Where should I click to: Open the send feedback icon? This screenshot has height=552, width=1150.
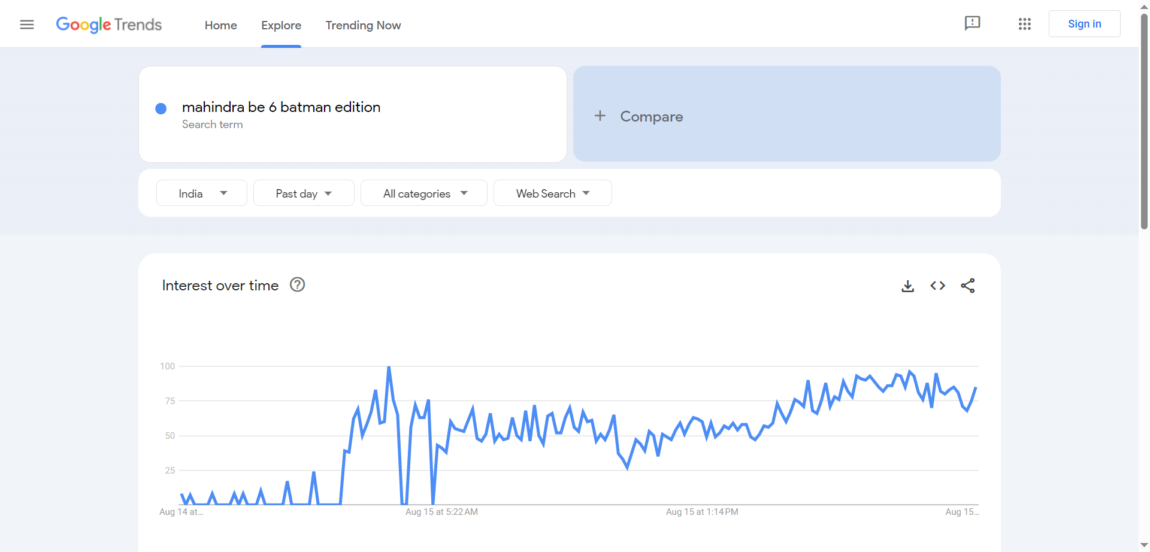pos(972,24)
